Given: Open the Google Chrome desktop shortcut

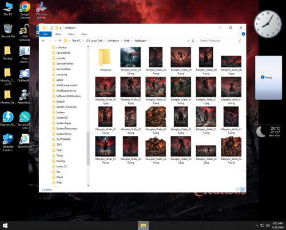Looking at the screenshot, I should tap(25, 10).
